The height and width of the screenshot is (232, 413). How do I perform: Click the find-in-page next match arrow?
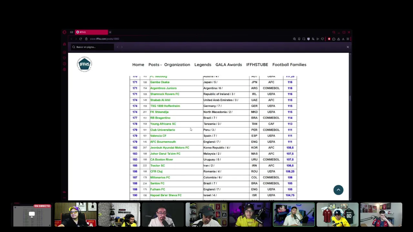(x=122, y=47)
